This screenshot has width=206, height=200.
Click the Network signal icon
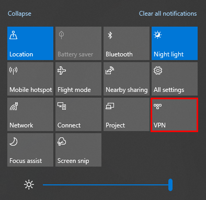point(14,106)
